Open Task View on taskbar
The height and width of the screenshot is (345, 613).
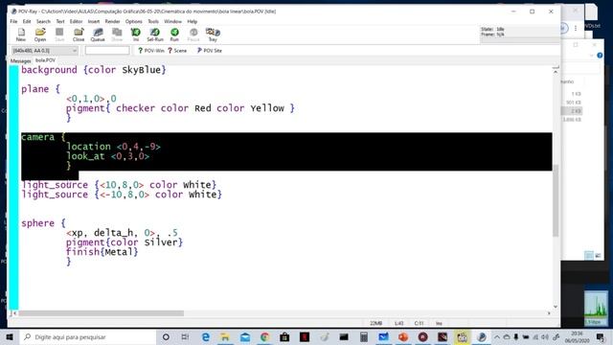click(x=185, y=336)
